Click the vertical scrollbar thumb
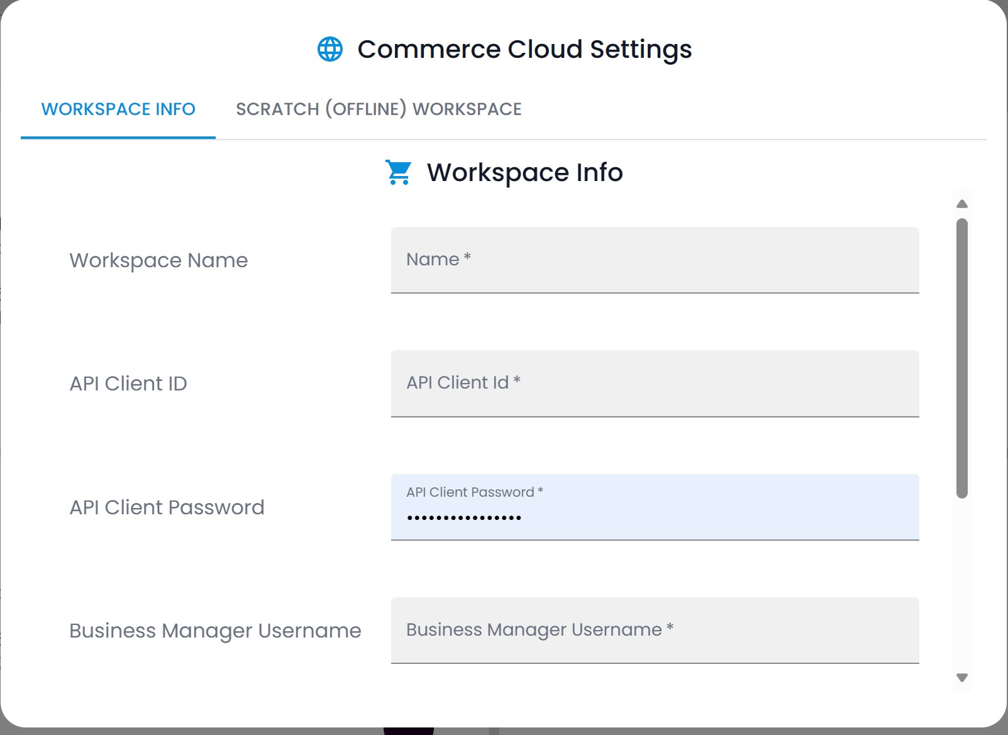 961,358
